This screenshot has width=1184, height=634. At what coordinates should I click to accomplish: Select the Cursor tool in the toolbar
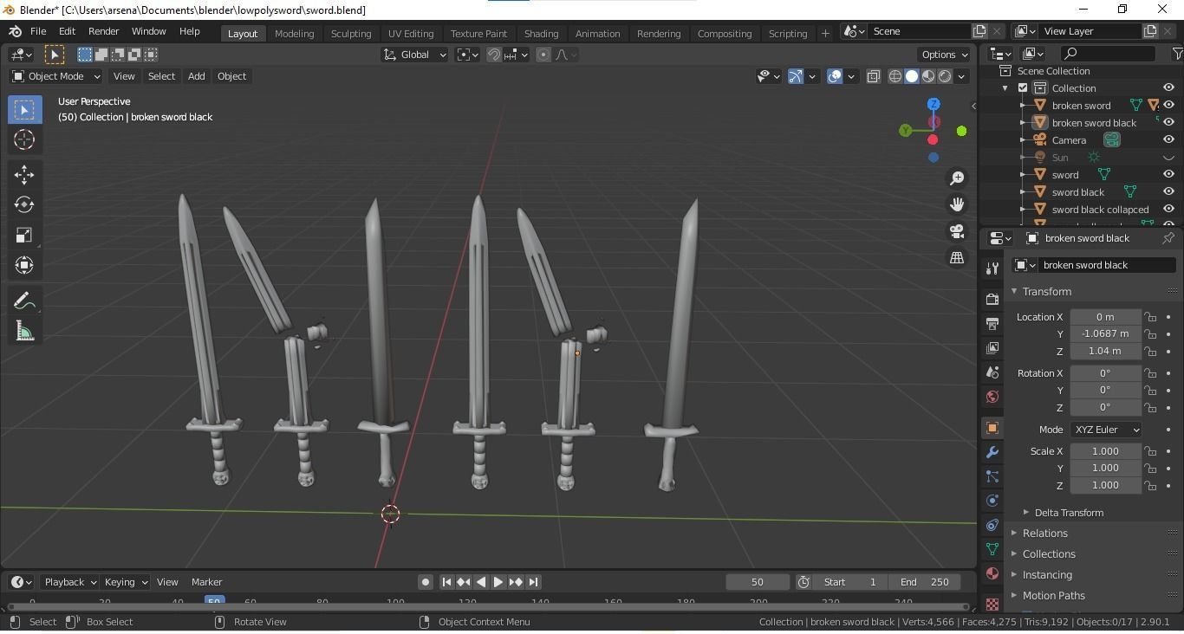click(x=24, y=139)
